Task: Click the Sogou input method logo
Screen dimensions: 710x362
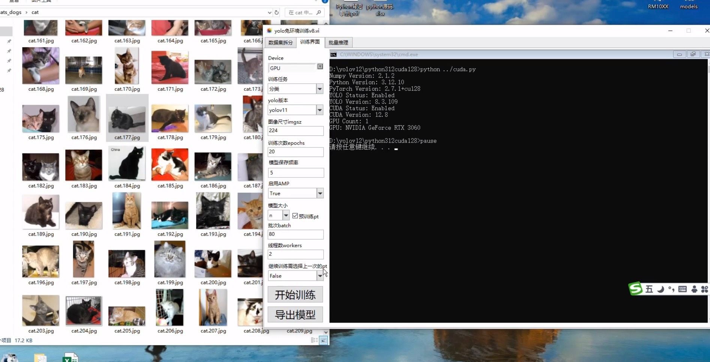Action: pos(635,288)
